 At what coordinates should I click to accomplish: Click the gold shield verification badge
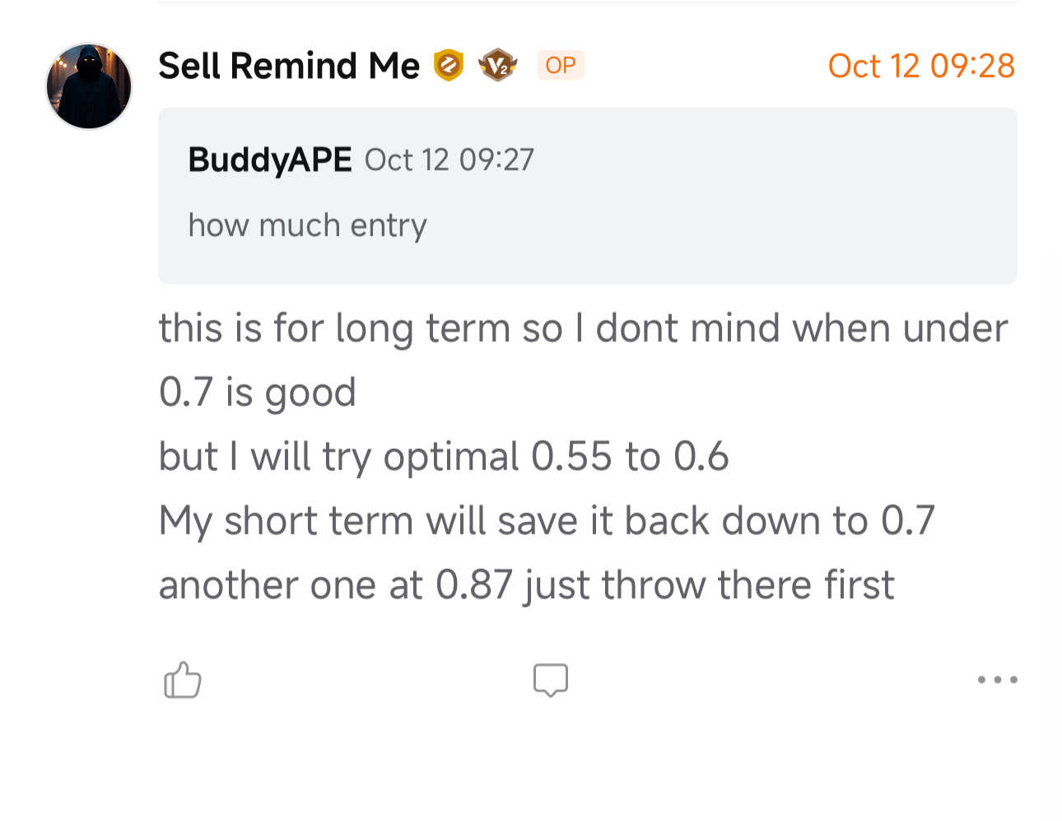click(x=449, y=65)
